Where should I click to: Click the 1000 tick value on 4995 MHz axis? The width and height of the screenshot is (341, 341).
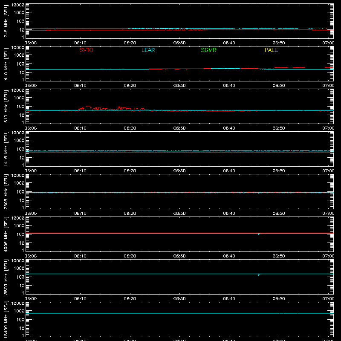pos(19,226)
